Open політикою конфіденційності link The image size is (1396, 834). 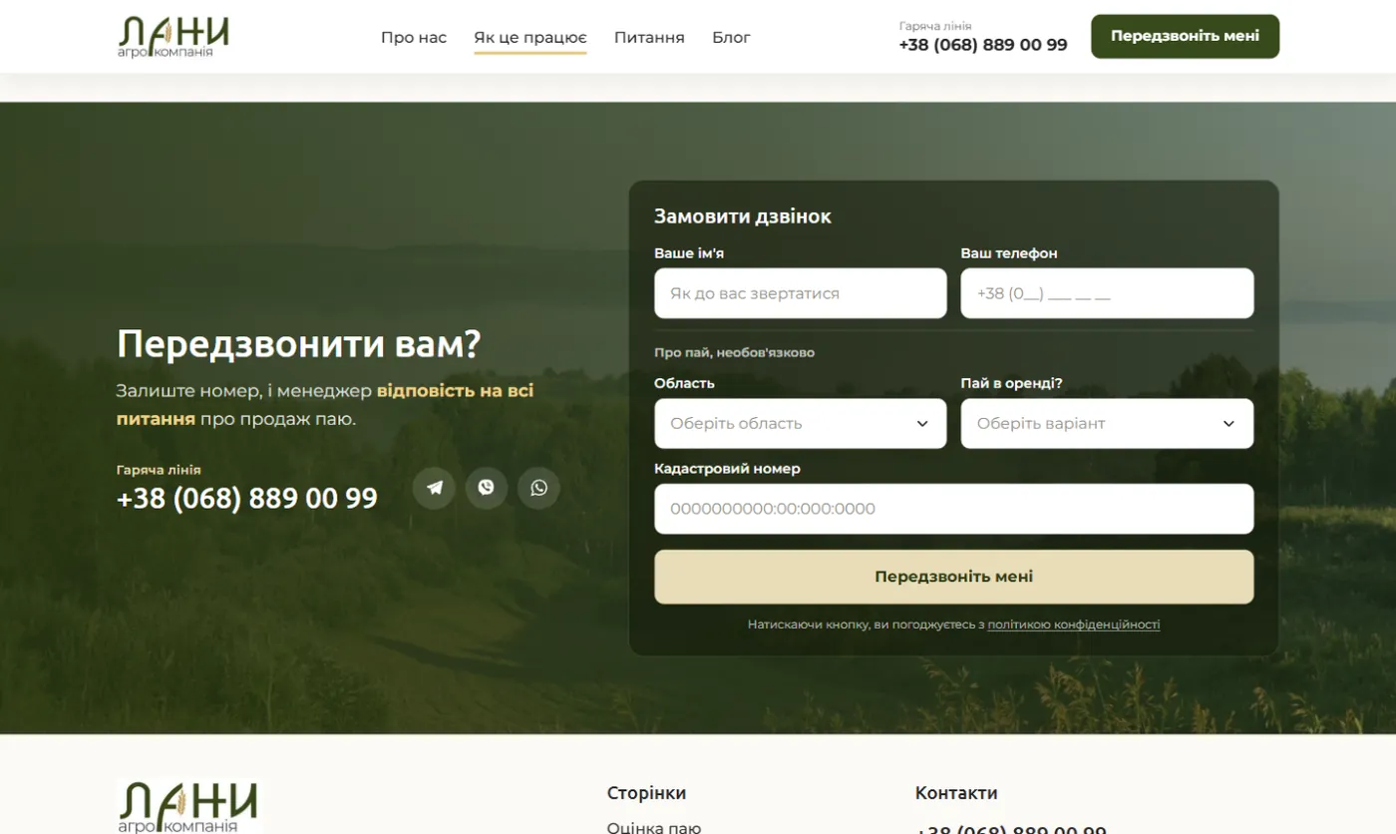pyautogui.click(x=1074, y=625)
